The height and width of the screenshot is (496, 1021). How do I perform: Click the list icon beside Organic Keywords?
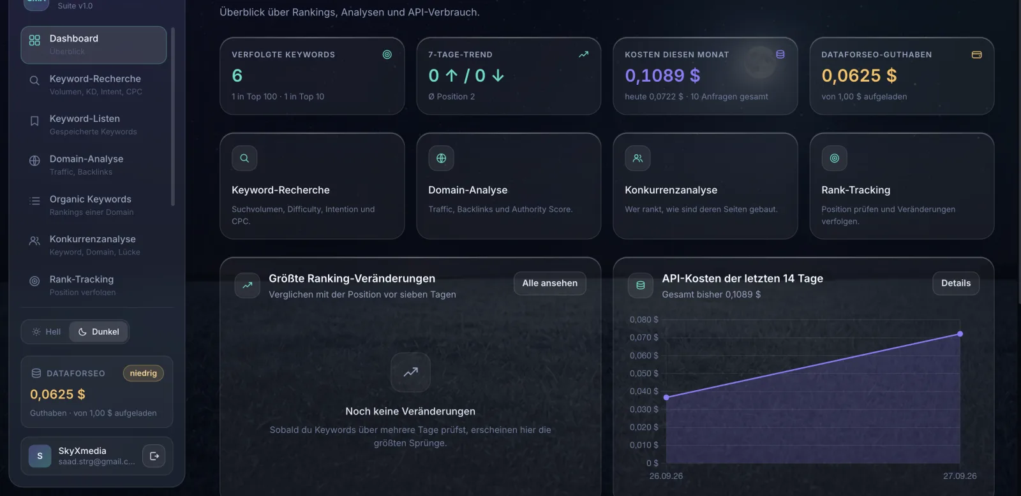[34, 201]
